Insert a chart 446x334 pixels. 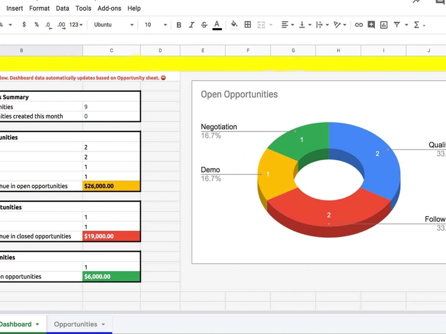click(384, 24)
